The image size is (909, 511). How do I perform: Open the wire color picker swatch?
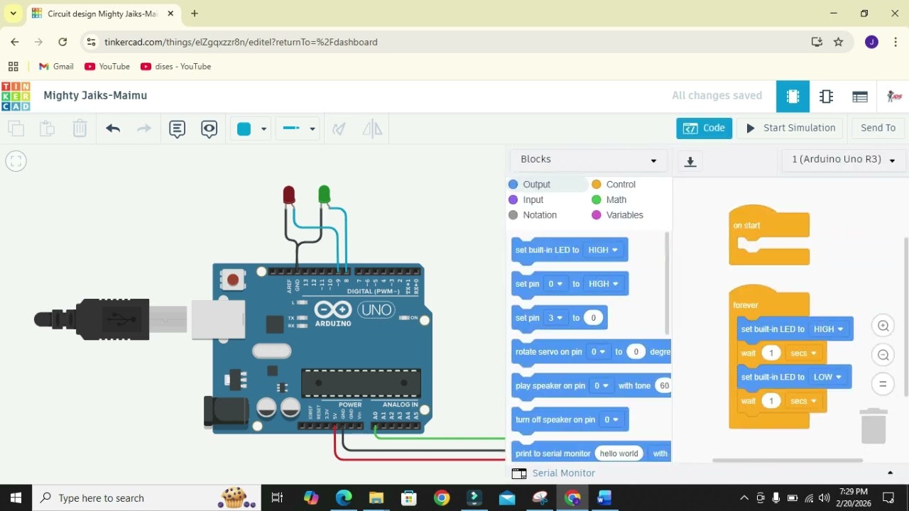tap(250, 128)
